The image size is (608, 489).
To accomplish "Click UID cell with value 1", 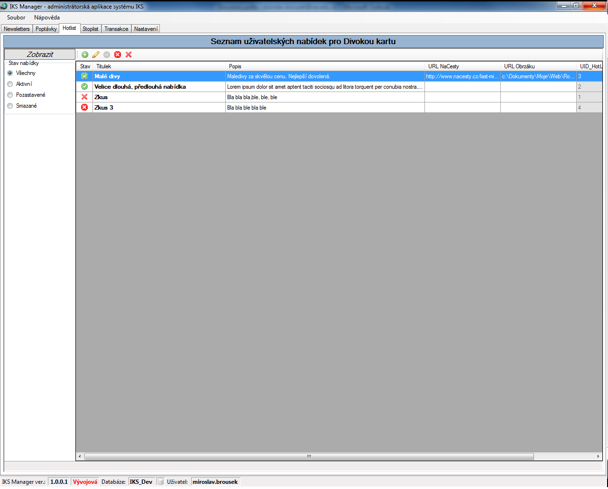I will click(590, 97).
